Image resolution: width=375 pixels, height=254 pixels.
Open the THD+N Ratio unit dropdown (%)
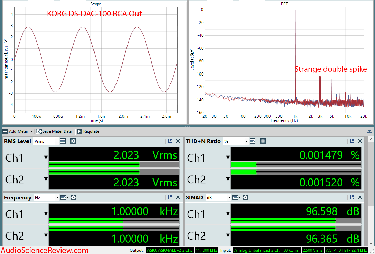point(235,141)
